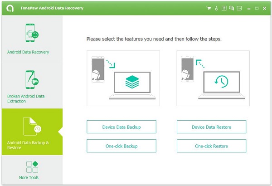
Task: Click the One-click Restore button
Action: (x=211, y=146)
